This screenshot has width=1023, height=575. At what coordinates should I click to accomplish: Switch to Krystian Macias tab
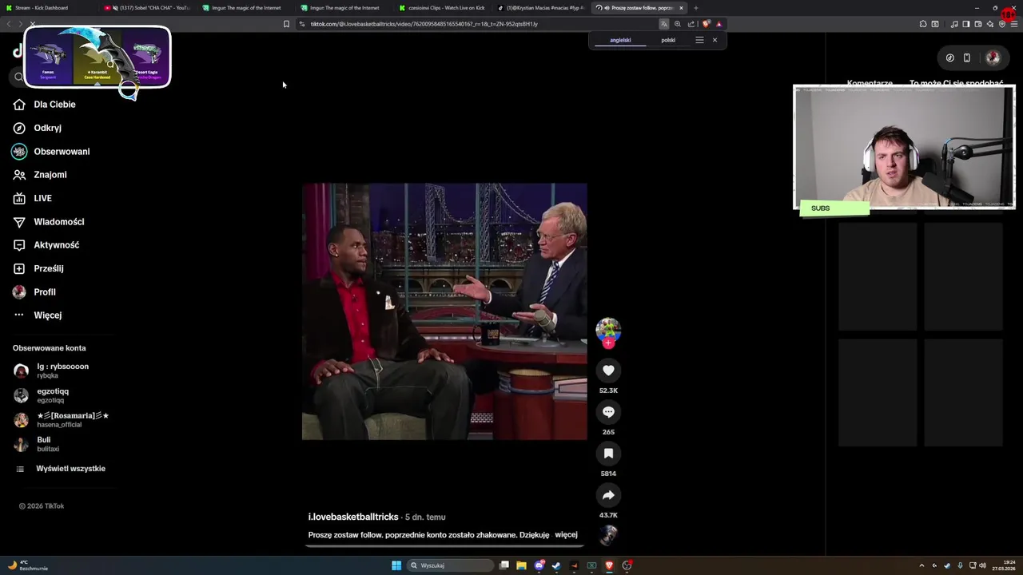542,8
